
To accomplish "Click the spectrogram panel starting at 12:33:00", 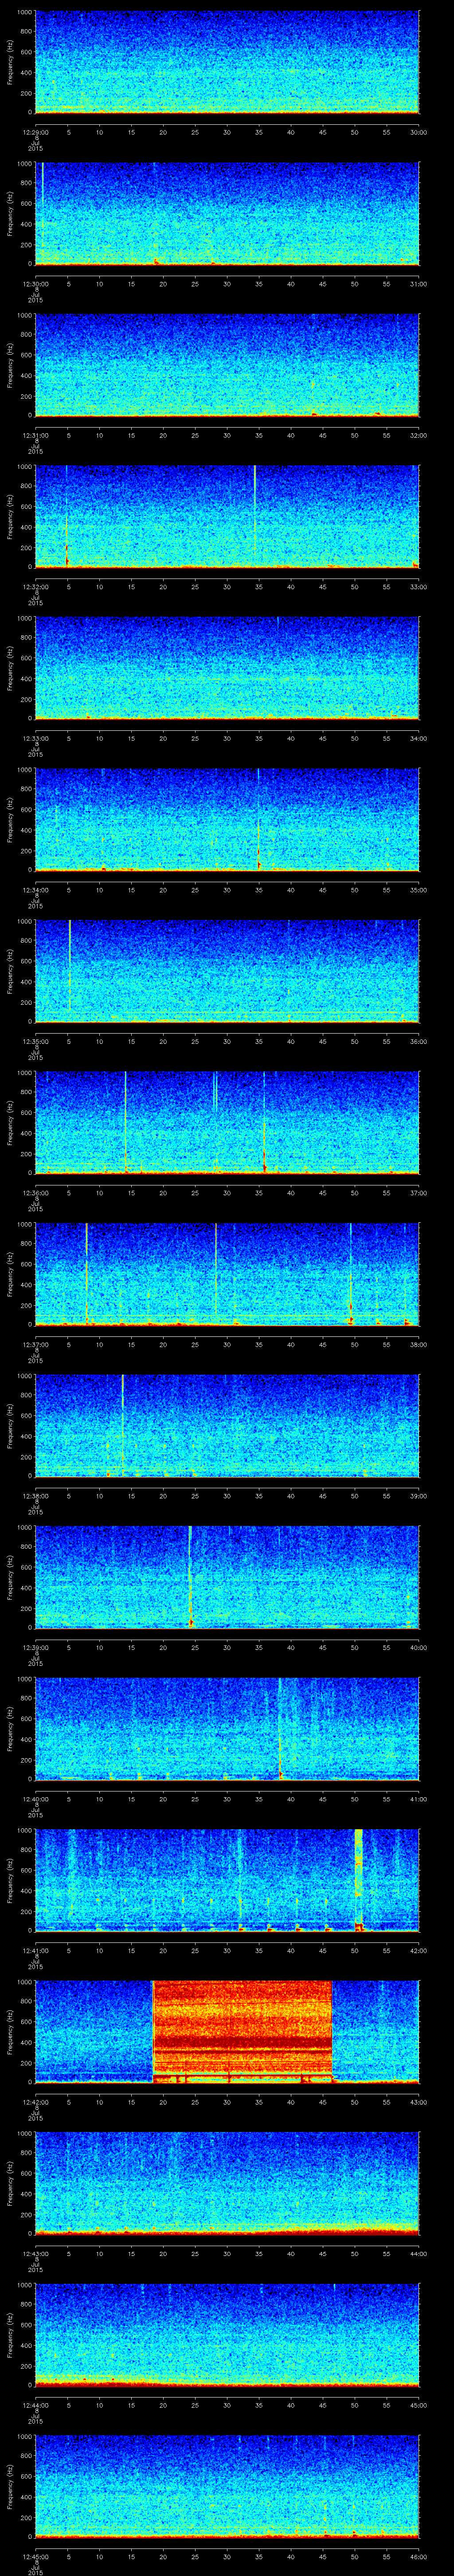I will pyautogui.click(x=227, y=668).
